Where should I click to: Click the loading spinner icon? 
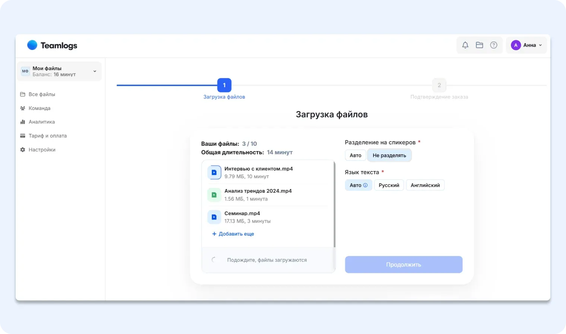(214, 260)
